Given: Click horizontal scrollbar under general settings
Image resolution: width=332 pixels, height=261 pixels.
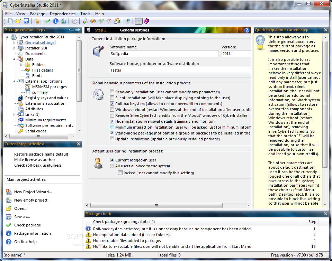Looking at the screenshot, I should point(156,205).
